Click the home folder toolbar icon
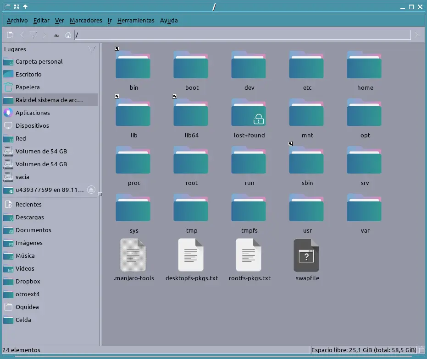Screen dimensions: 427x359 coord(68,35)
